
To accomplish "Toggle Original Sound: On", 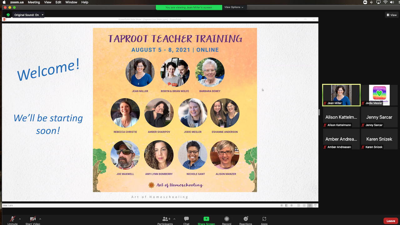I will [27, 15].
